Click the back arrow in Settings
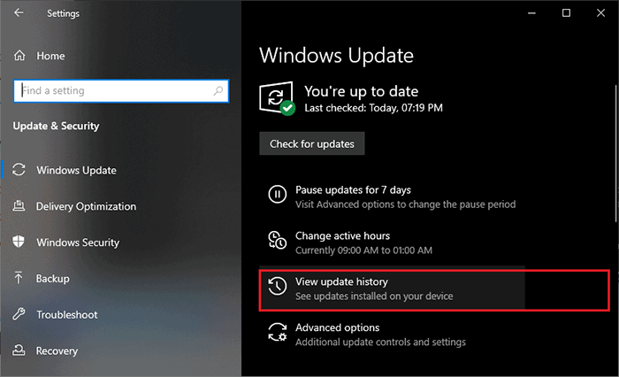This screenshot has width=619, height=377. (19, 12)
